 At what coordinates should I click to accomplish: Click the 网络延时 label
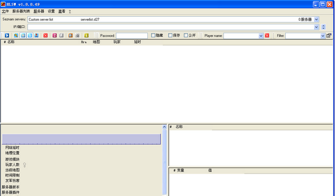coord(12,148)
